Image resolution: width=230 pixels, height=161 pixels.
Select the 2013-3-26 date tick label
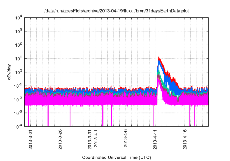click(60, 140)
